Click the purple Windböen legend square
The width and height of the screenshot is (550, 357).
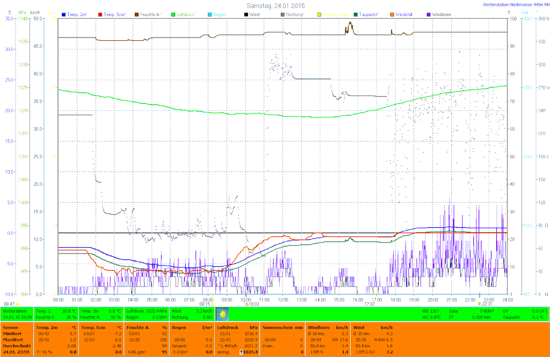[x=428, y=14]
